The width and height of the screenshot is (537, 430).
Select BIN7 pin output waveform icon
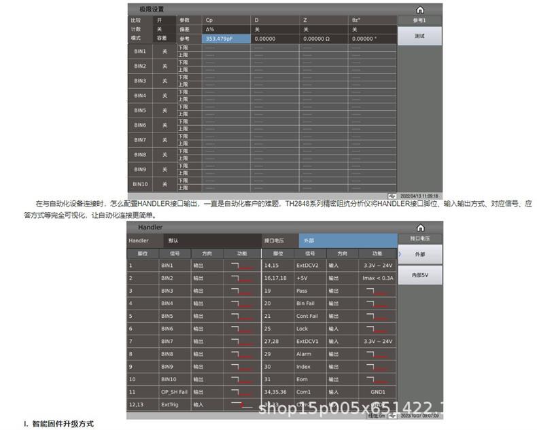coord(243,341)
